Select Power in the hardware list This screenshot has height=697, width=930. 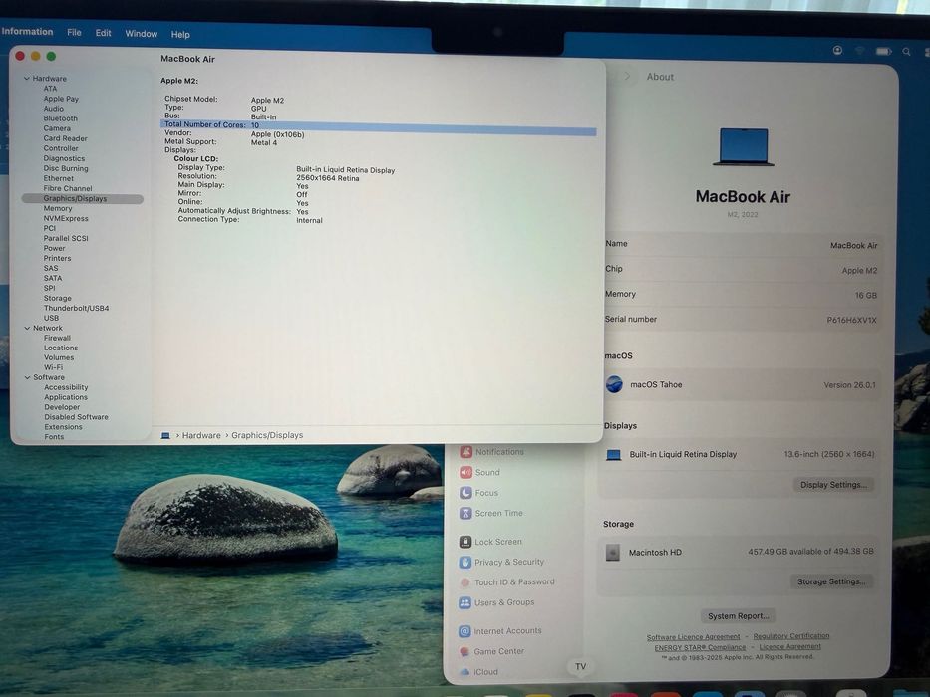[x=54, y=248]
